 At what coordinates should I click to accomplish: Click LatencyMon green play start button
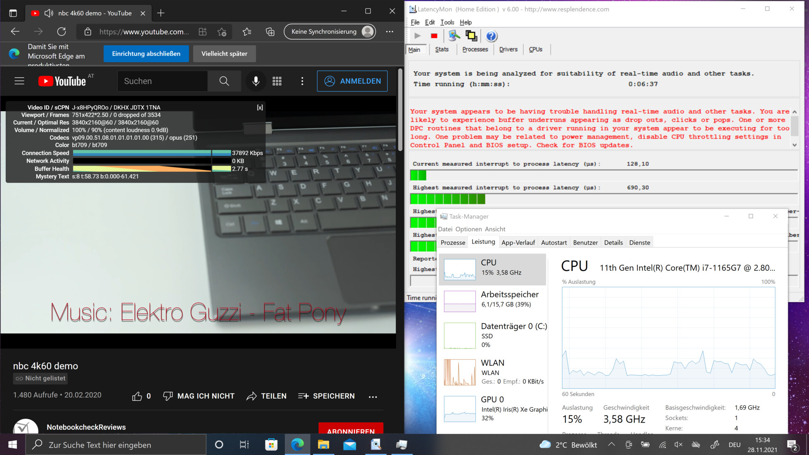[417, 36]
